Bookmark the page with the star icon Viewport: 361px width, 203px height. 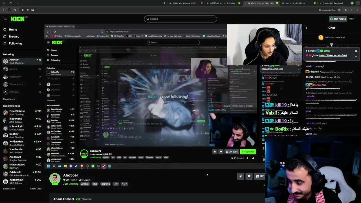23,10
